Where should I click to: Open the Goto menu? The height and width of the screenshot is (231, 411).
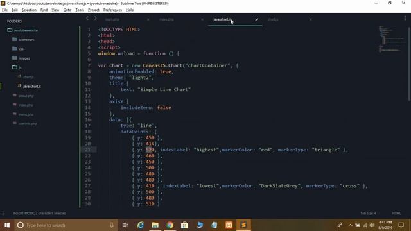(x=67, y=10)
